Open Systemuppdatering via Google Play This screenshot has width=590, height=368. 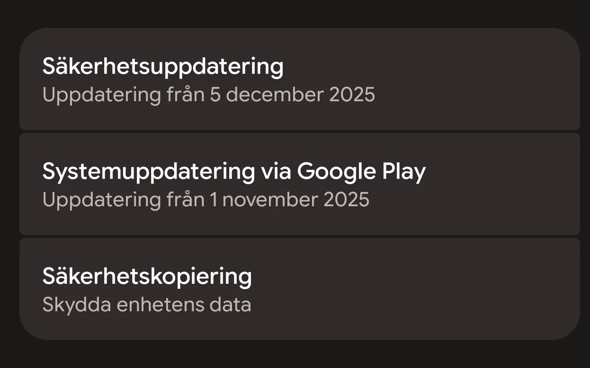click(299, 184)
